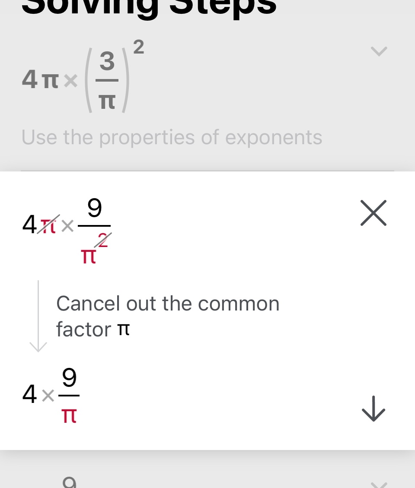Click the numerator 9 in the result expression

pyautogui.click(x=69, y=378)
